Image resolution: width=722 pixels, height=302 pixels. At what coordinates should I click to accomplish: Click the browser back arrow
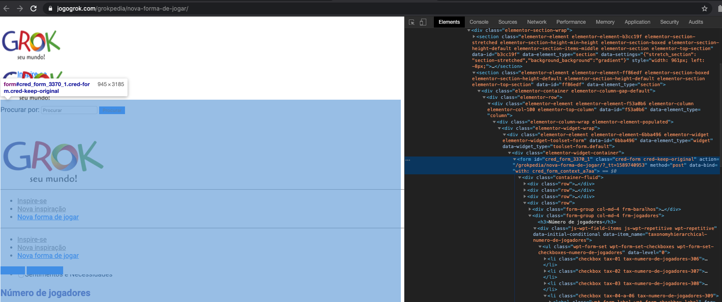tap(6, 8)
